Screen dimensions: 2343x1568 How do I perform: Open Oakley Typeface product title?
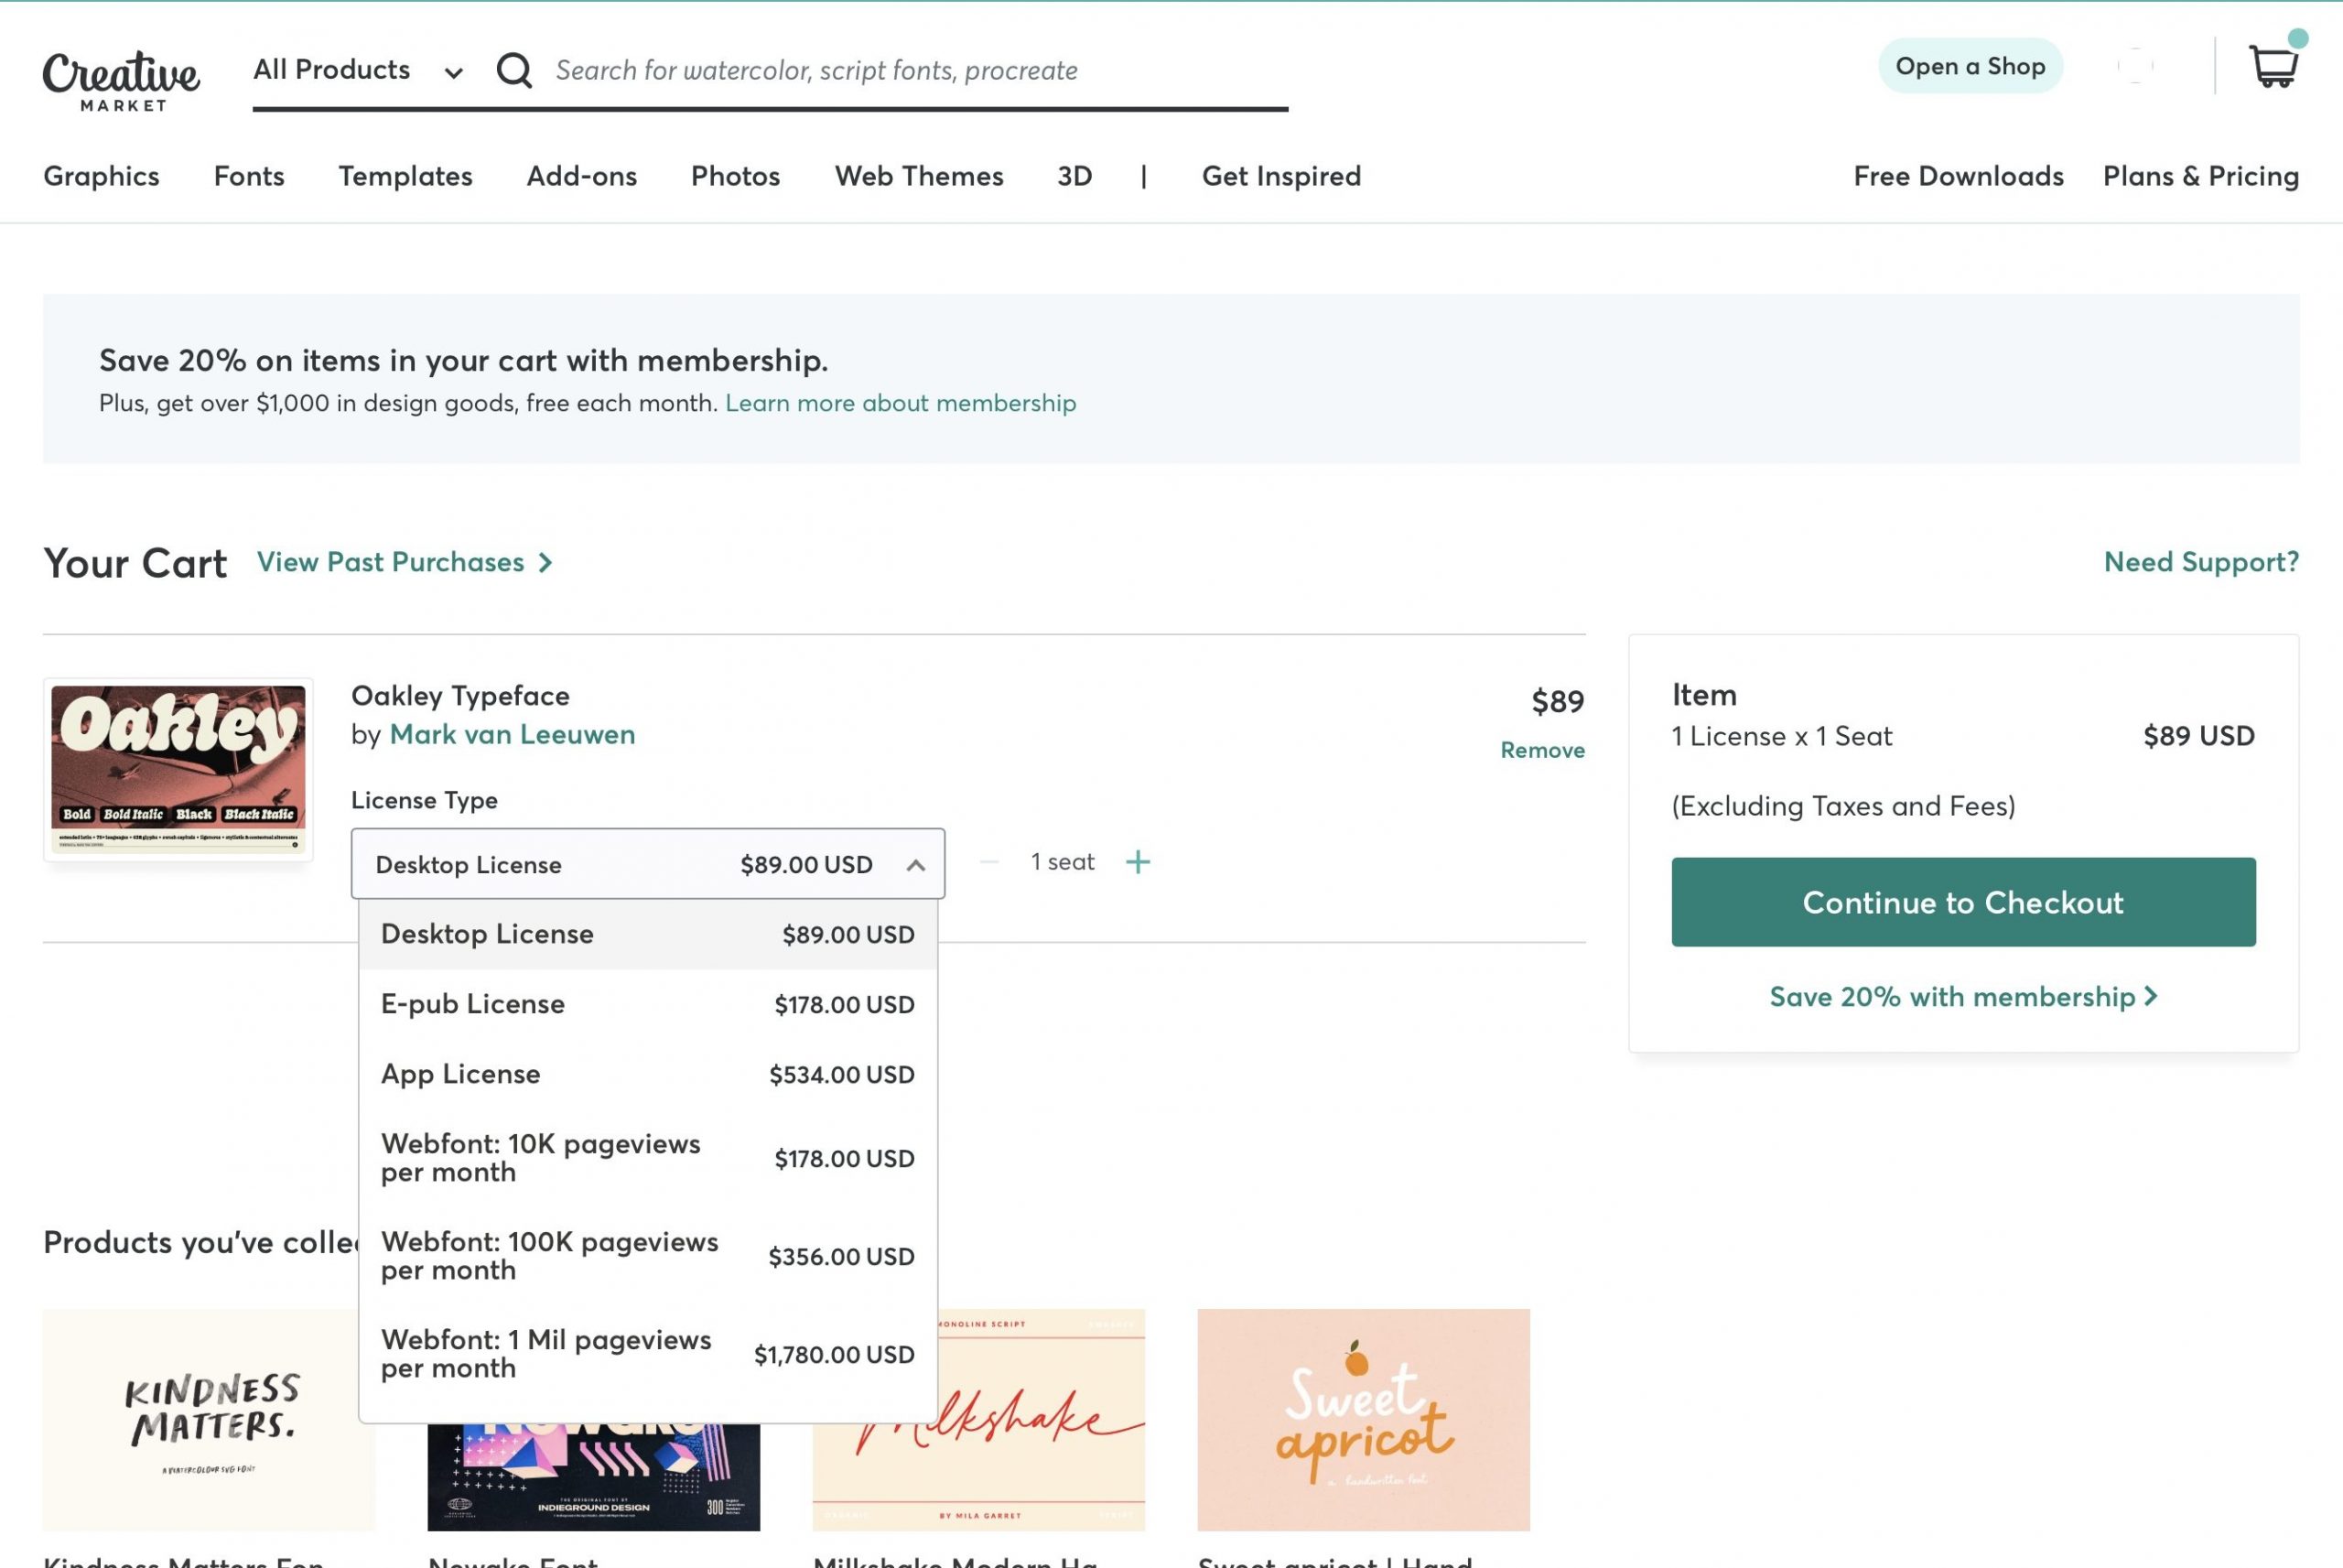pyautogui.click(x=459, y=696)
